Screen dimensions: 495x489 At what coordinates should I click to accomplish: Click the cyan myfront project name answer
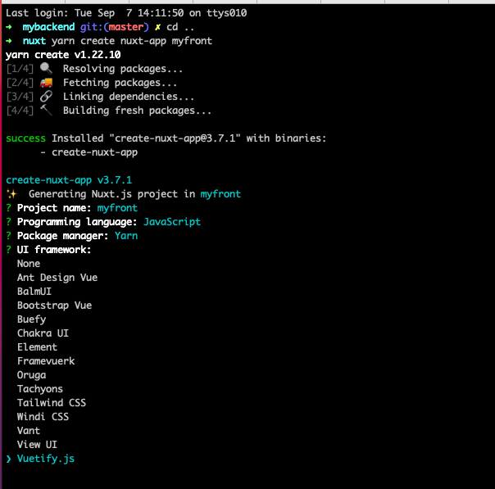(x=117, y=208)
